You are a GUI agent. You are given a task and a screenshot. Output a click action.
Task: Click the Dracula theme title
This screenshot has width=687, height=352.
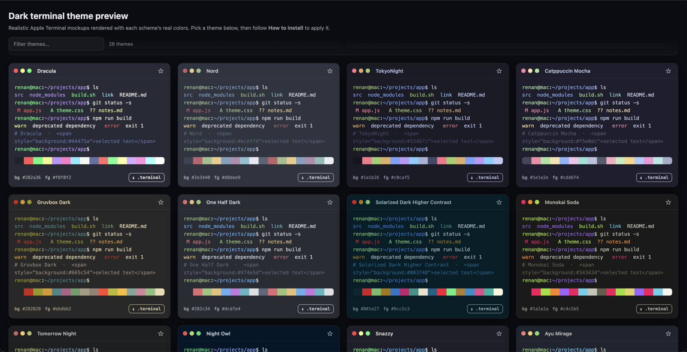pyautogui.click(x=46, y=71)
